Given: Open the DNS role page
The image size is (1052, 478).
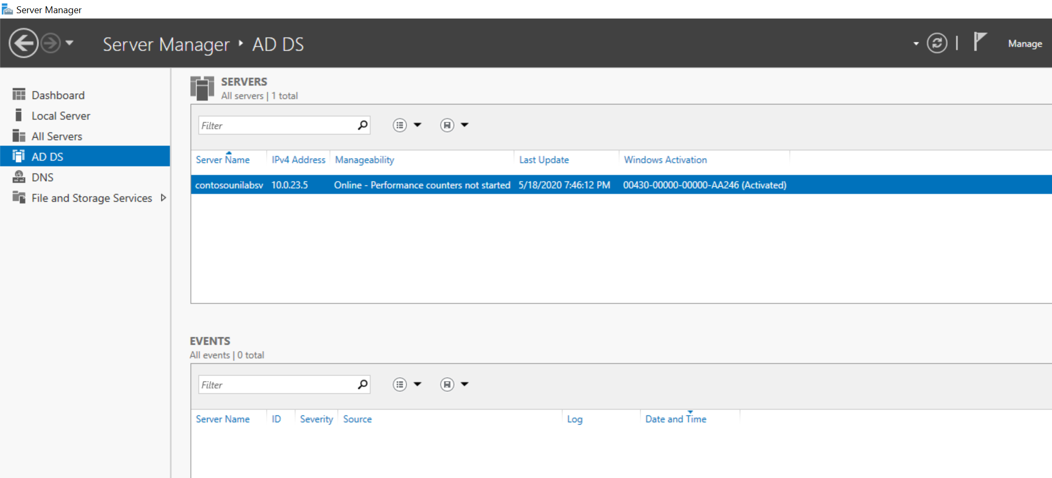Looking at the screenshot, I should pyautogui.click(x=43, y=178).
